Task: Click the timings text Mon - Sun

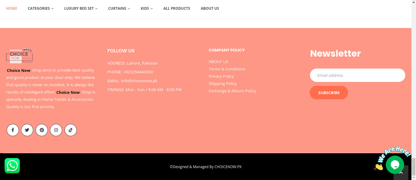Action: [x=135, y=90]
